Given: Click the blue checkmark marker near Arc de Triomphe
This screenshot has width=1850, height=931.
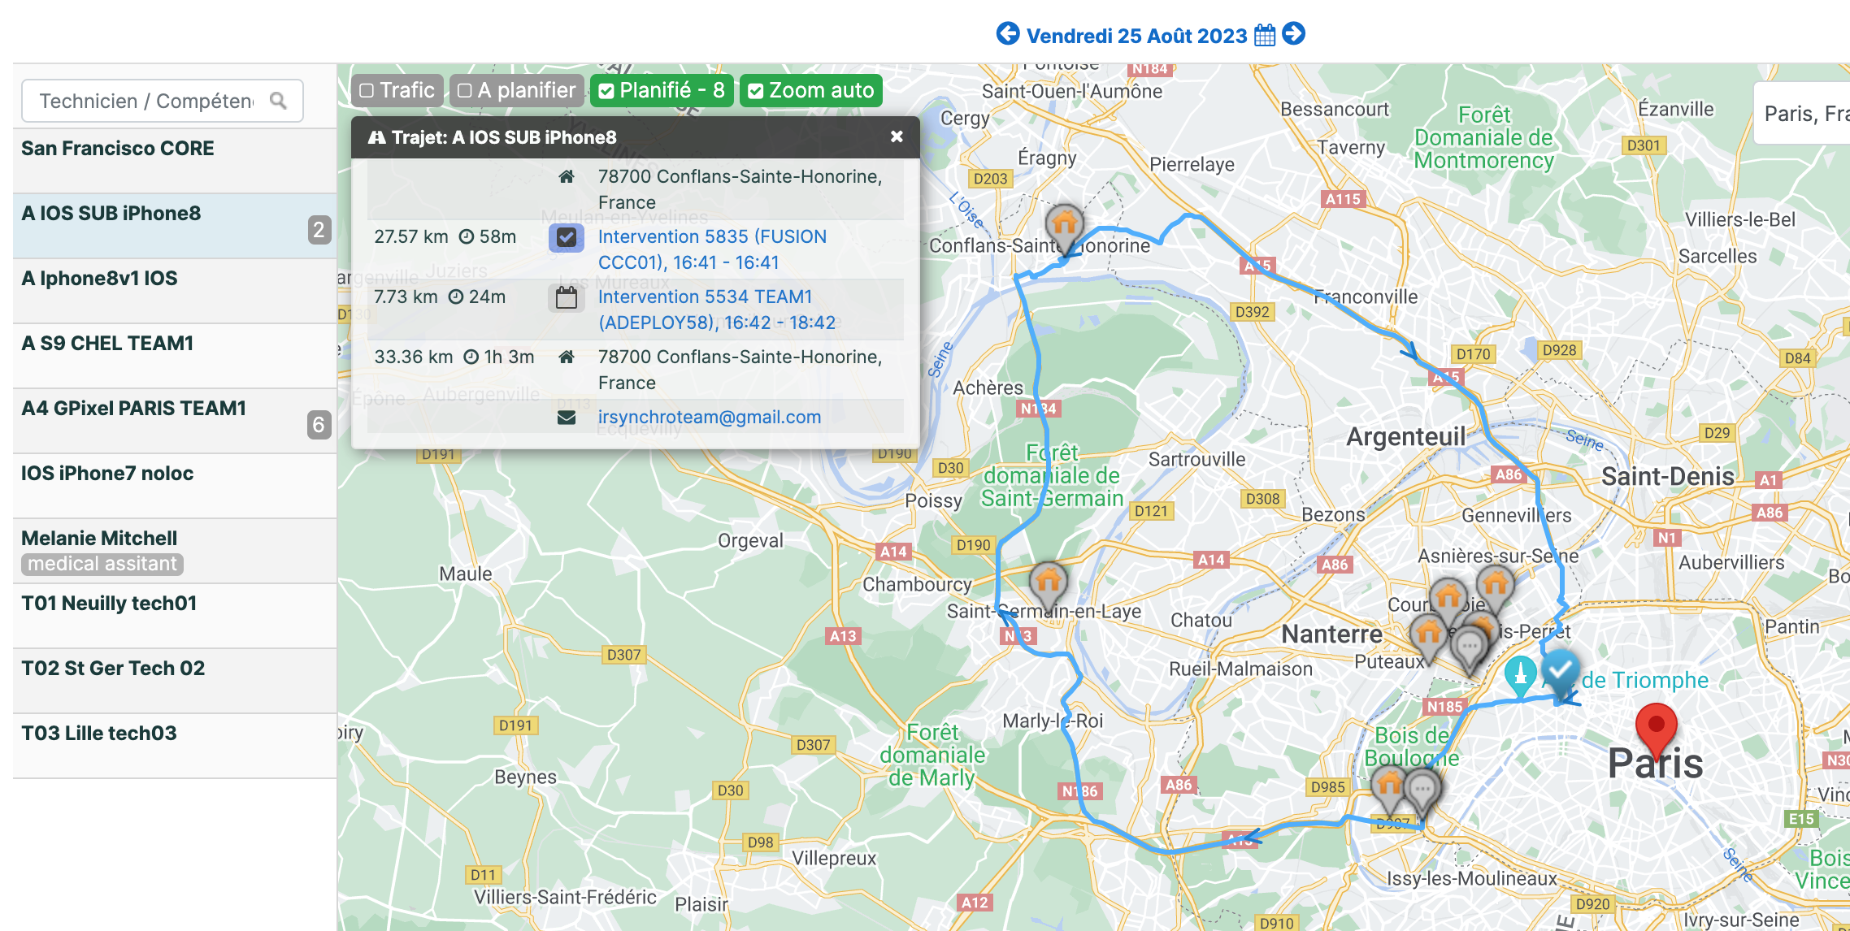Looking at the screenshot, I should click(1561, 673).
